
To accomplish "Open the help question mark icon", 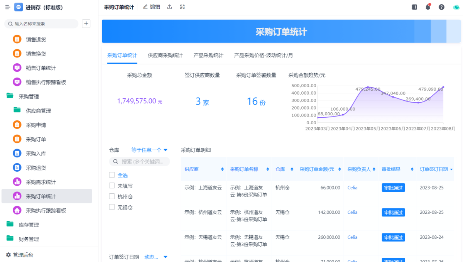I will (441, 7).
